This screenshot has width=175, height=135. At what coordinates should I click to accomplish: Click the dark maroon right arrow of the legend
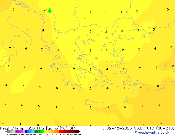79,132
